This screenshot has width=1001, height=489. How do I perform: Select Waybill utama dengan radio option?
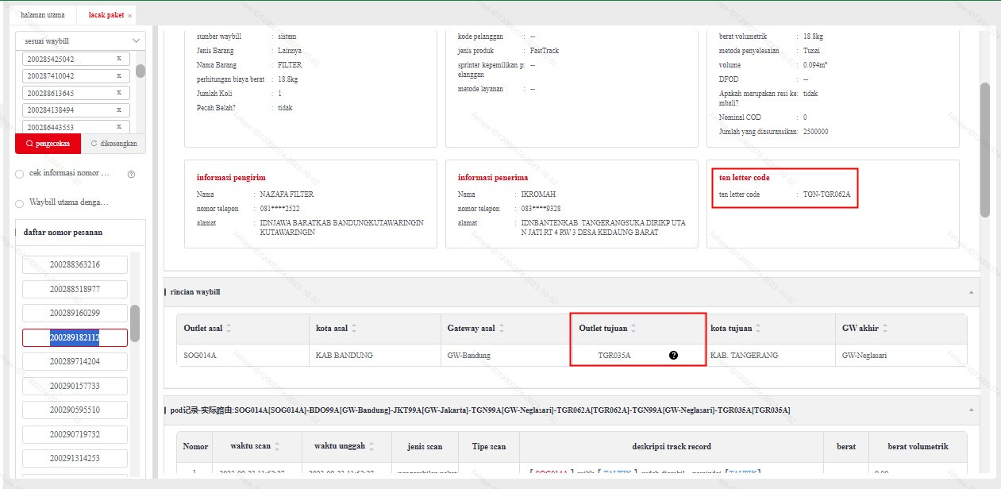(x=19, y=202)
